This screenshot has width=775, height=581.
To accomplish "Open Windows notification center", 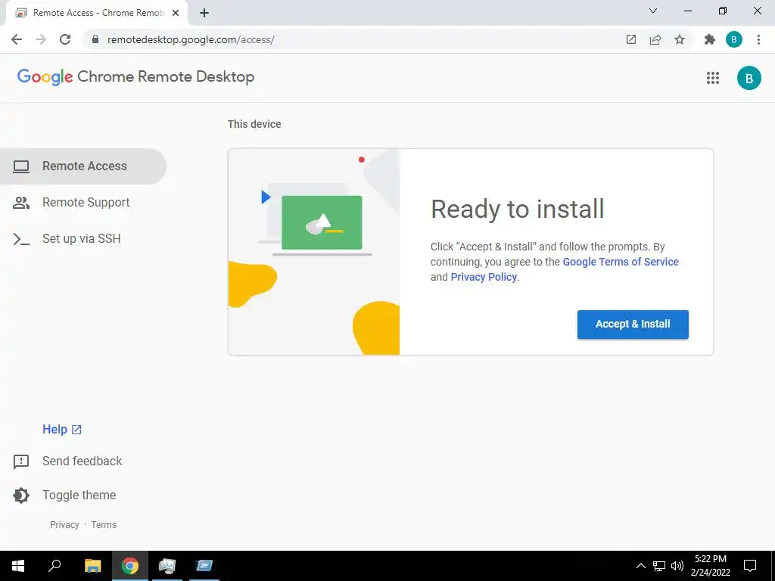I will [750, 566].
